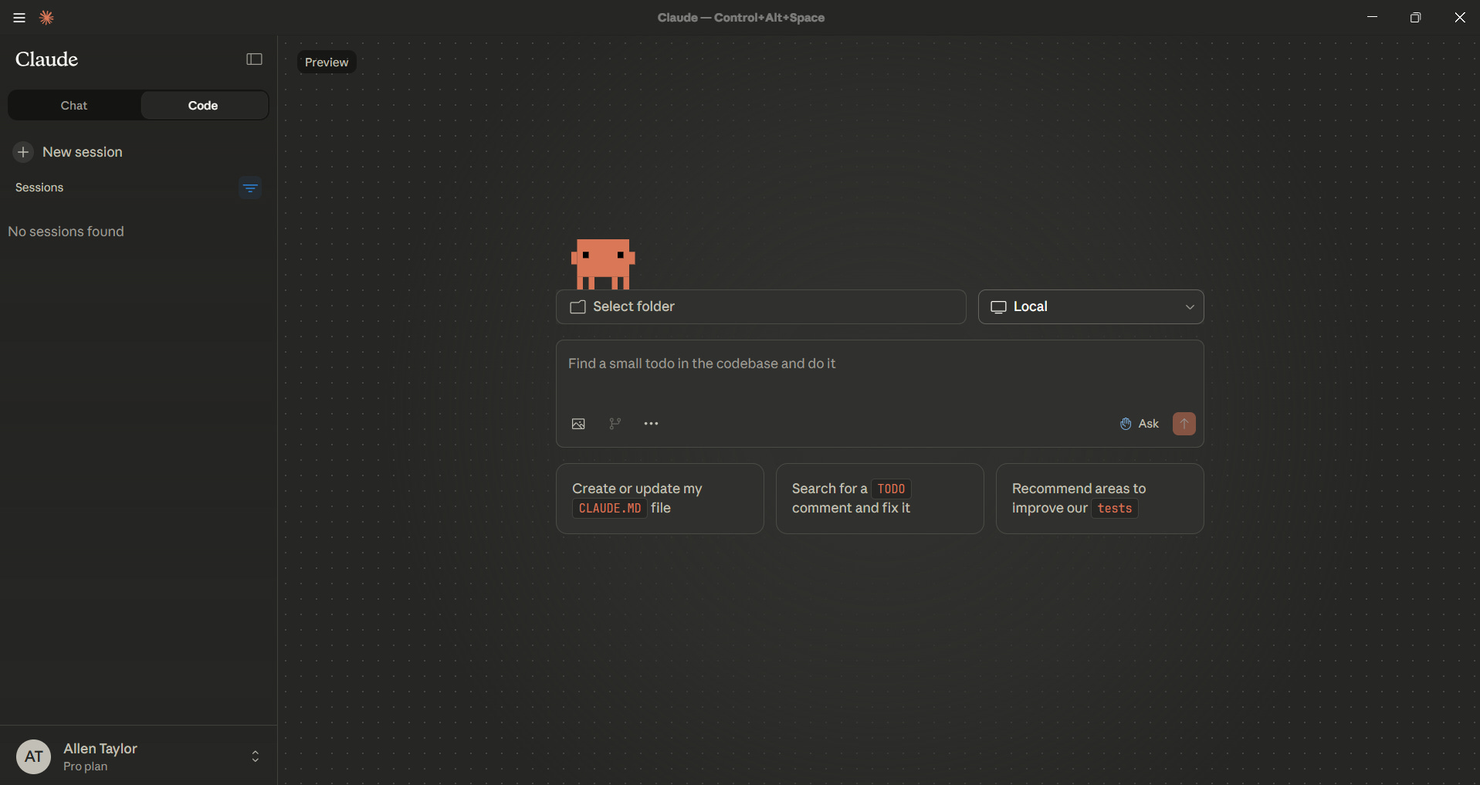Choose Create or update my CLAUDE.MD suggestion
This screenshot has width=1480, height=785.
(660, 499)
